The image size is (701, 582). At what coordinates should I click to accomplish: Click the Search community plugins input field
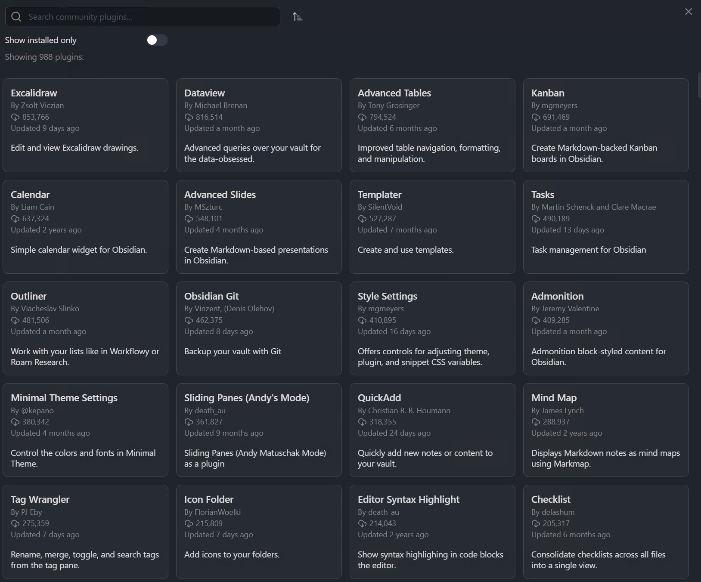(142, 17)
